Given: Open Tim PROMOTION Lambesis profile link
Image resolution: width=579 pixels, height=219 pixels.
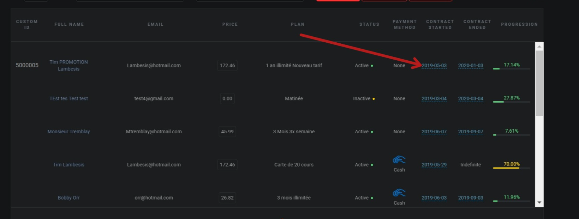Looking at the screenshot, I should click(68, 65).
